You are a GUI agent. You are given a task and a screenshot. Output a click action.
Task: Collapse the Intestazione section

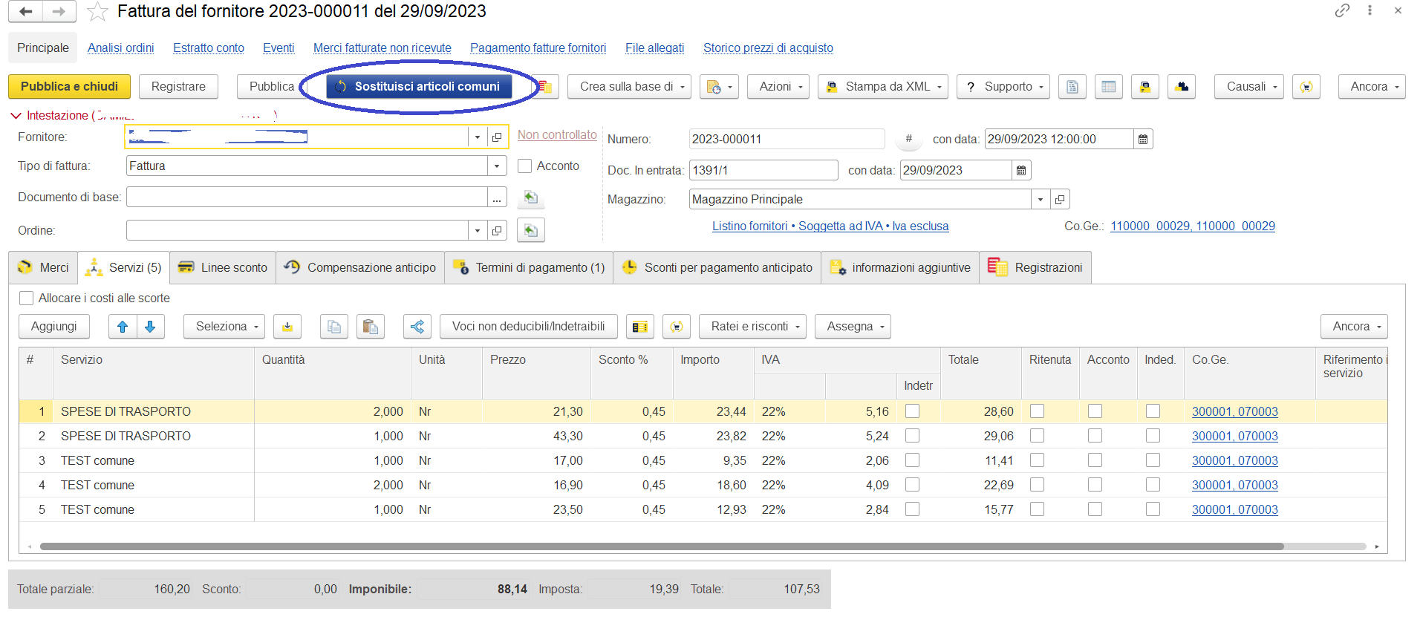[x=16, y=116]
